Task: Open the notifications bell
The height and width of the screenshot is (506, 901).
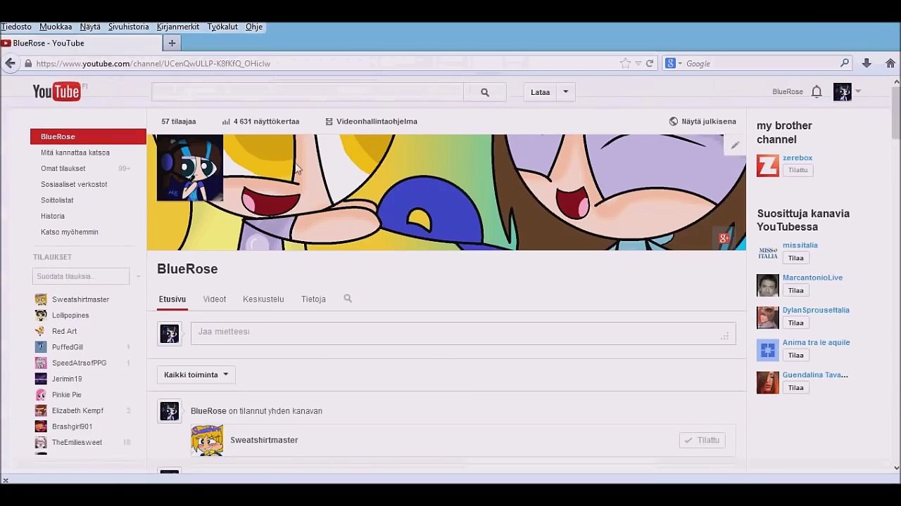Action: [x=817, y=91]
